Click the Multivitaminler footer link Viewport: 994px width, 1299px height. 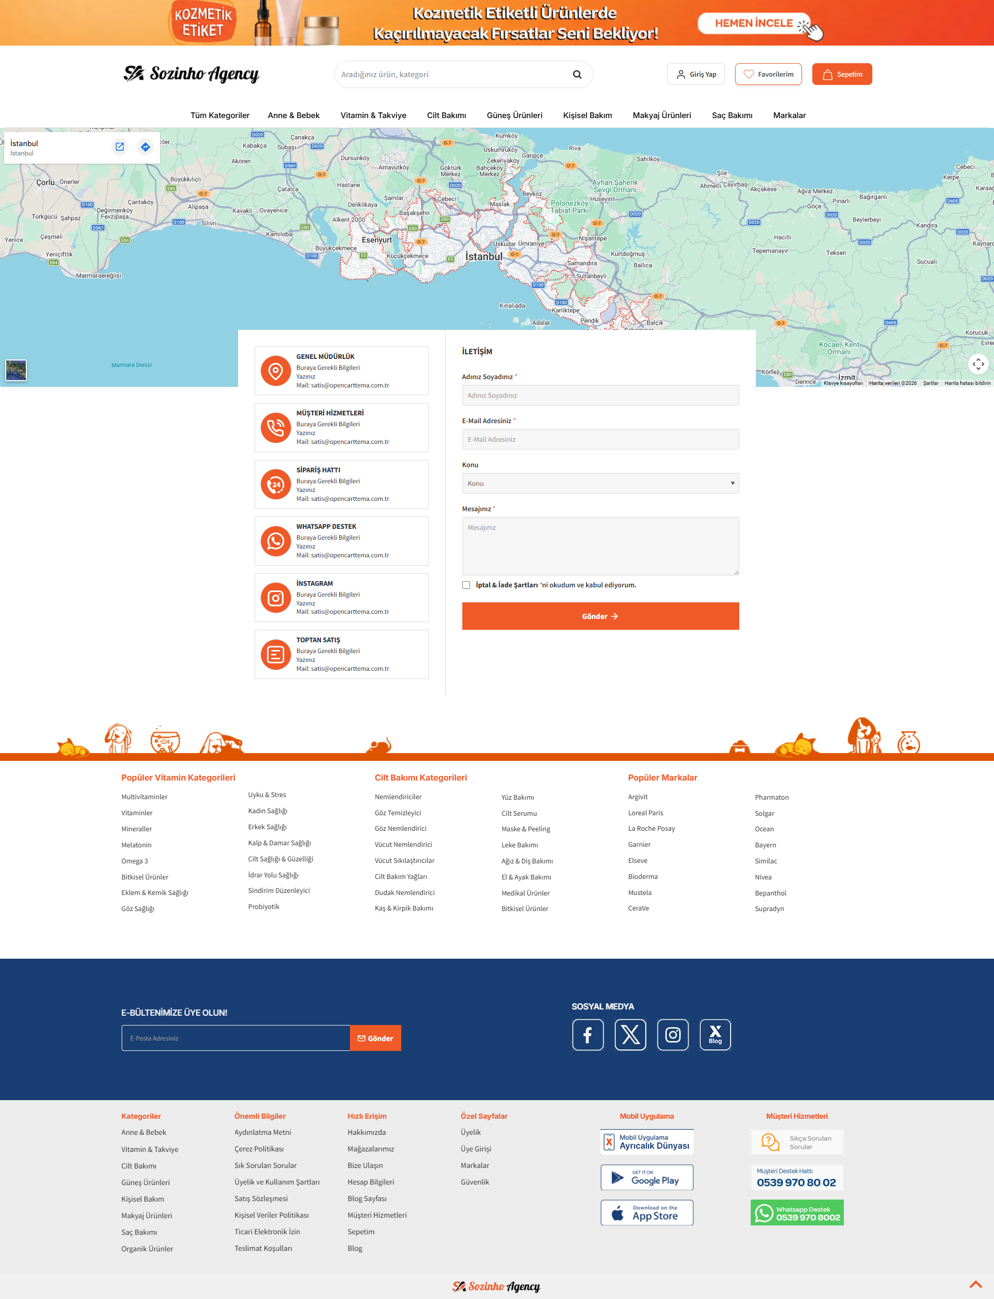click(x=144, y=797)
